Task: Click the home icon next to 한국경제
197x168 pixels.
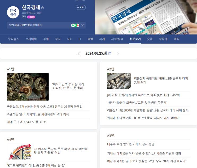Action: pyautogui.click(x=42, y=7)
